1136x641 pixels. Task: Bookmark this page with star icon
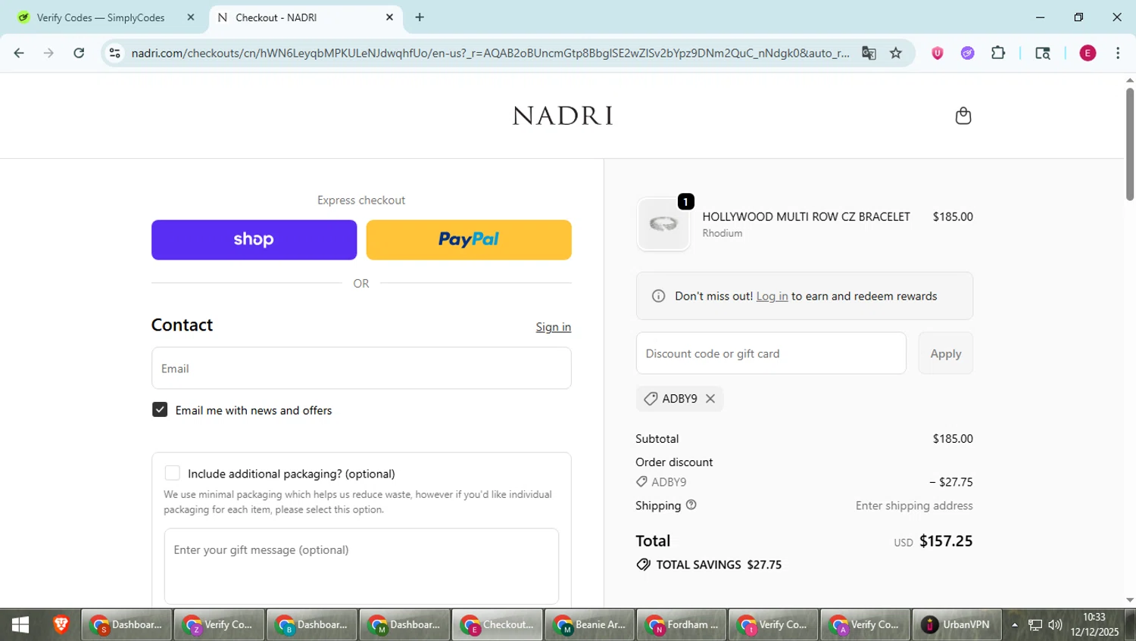[x=896, y=53]
